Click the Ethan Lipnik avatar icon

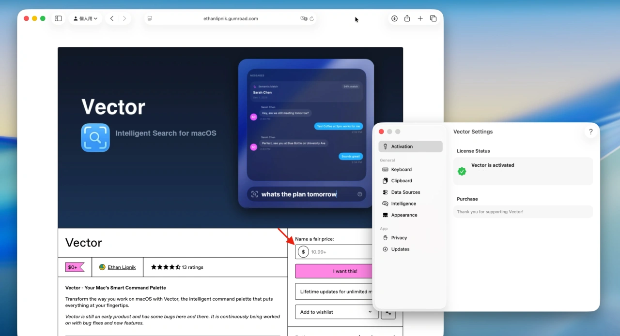pos(102,267)
